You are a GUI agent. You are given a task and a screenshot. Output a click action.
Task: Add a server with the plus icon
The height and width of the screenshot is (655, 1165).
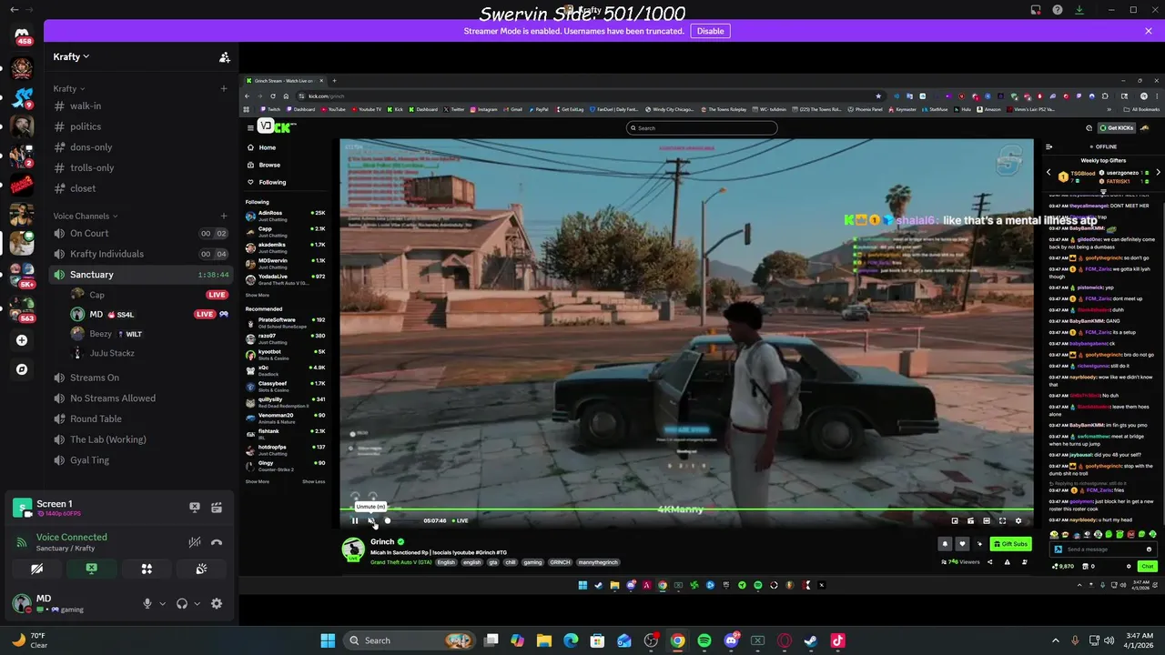point(22,340)
